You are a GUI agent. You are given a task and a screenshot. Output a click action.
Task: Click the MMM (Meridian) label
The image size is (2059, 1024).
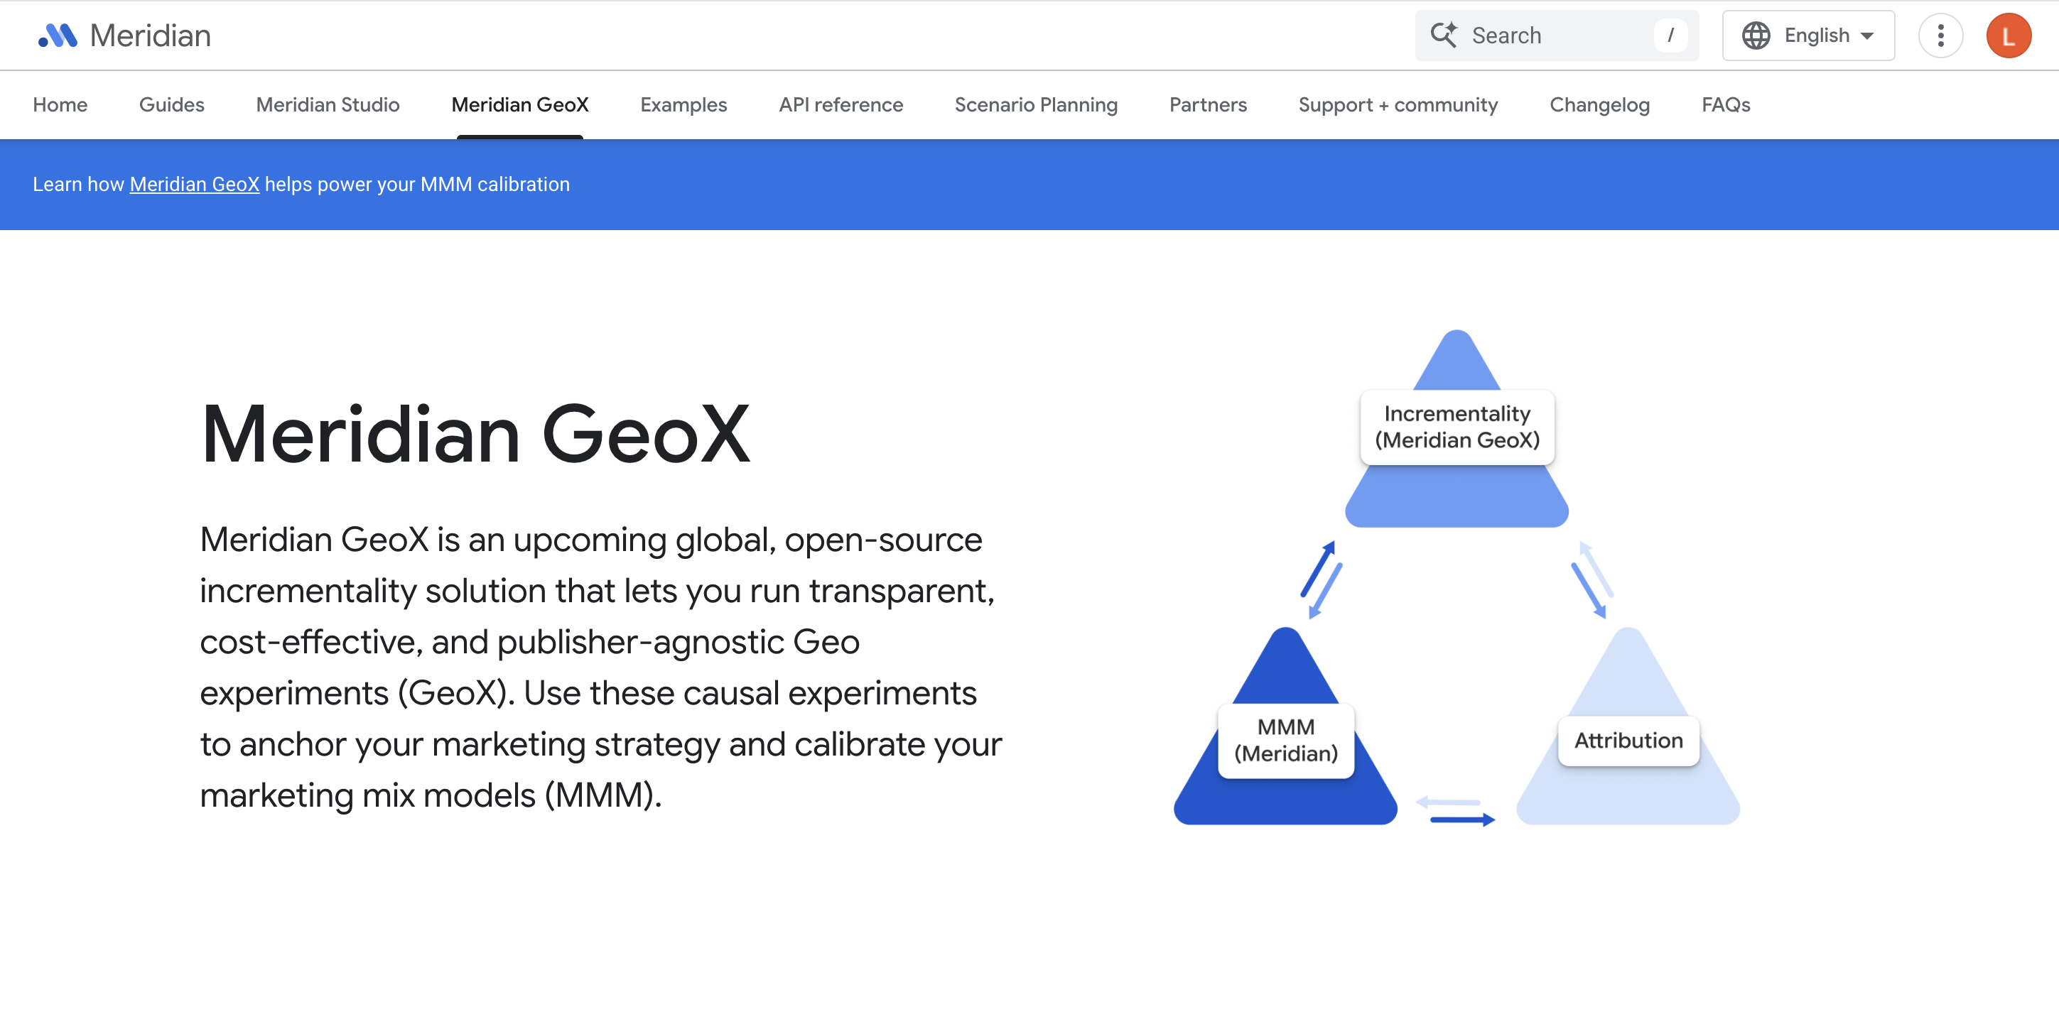(x=1286, y=741)
